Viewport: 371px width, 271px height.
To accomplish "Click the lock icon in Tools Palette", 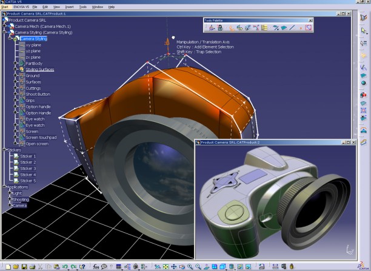I will point(220,28).
